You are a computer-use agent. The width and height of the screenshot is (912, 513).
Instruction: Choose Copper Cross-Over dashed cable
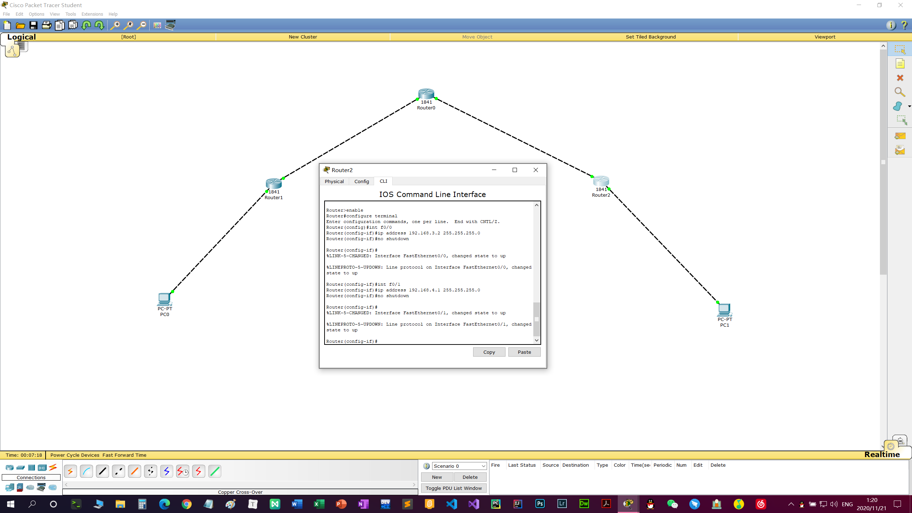coord(118,471)
